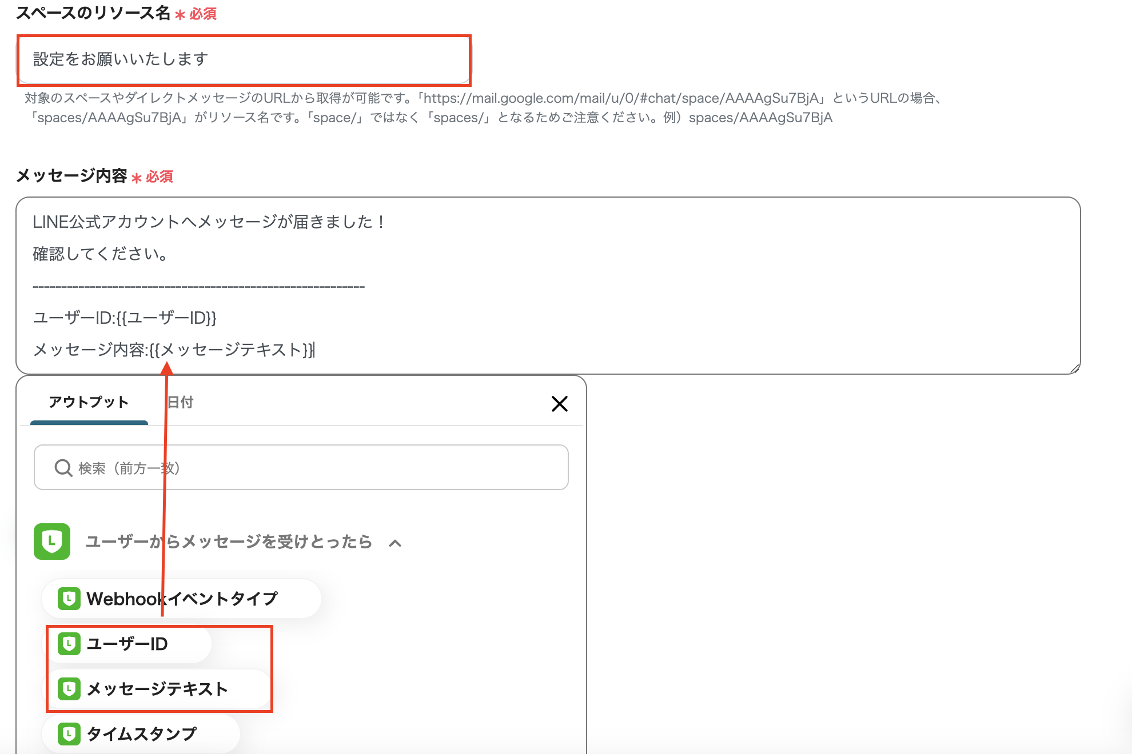Select the タイムスタンプ output pill
Screen dimensions: 1132x754
[141, 733]
